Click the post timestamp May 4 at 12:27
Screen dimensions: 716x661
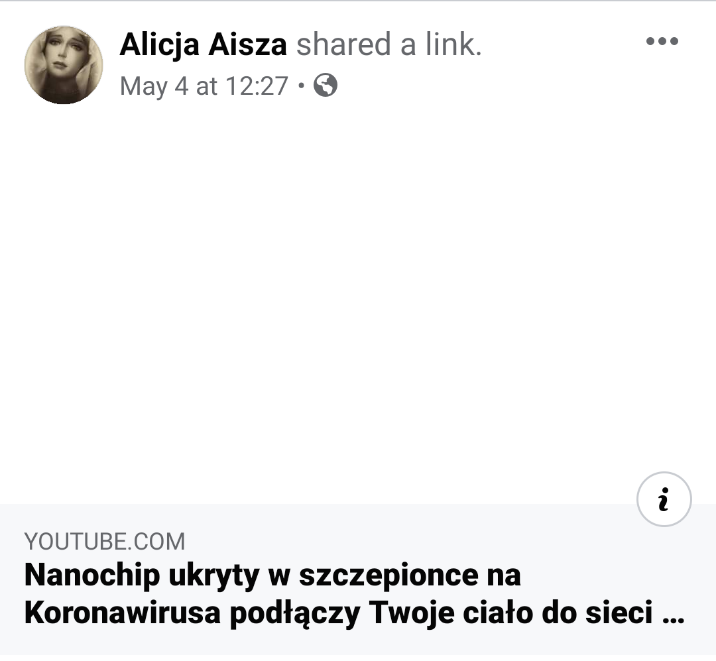204,86
